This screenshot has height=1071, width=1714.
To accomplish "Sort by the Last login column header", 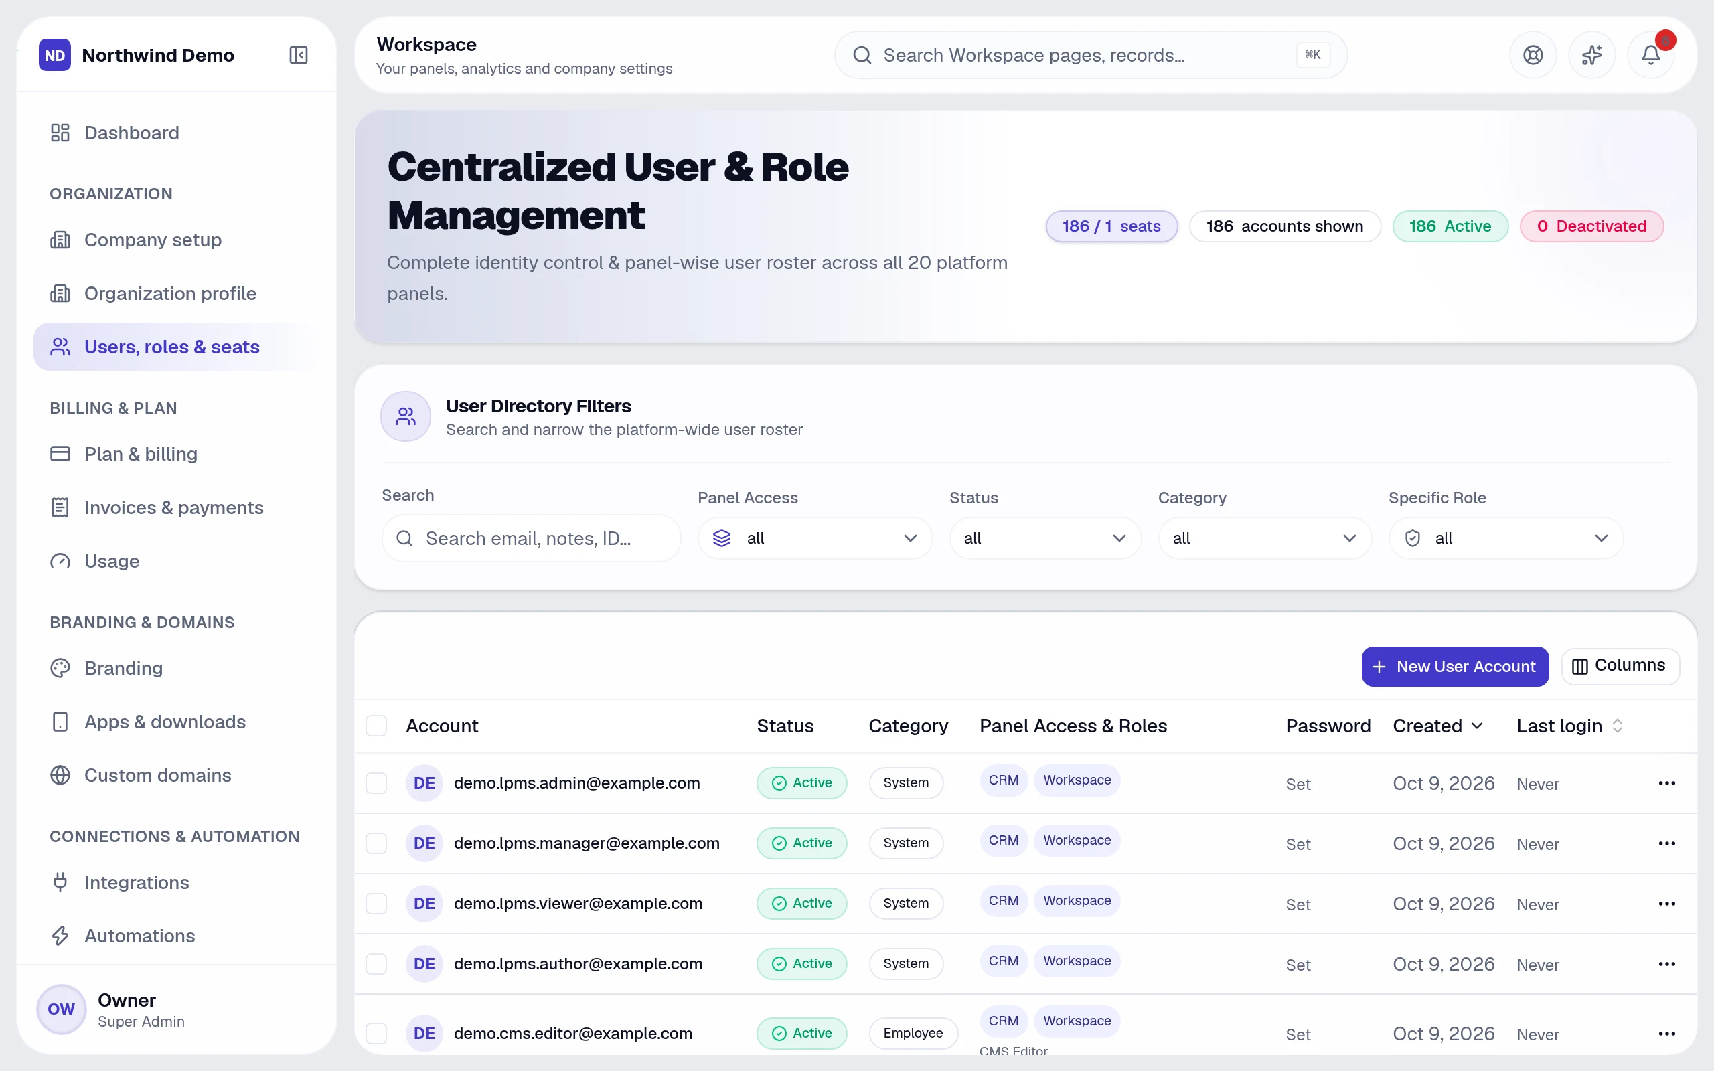I will [x=1569, y=726].
